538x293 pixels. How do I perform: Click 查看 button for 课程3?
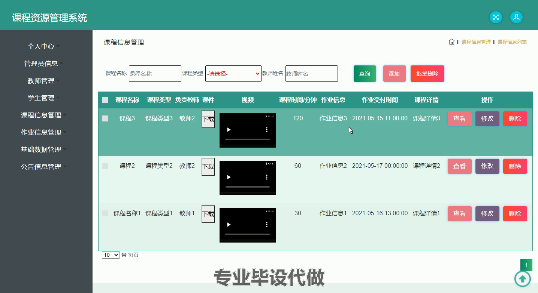point(460,119)
